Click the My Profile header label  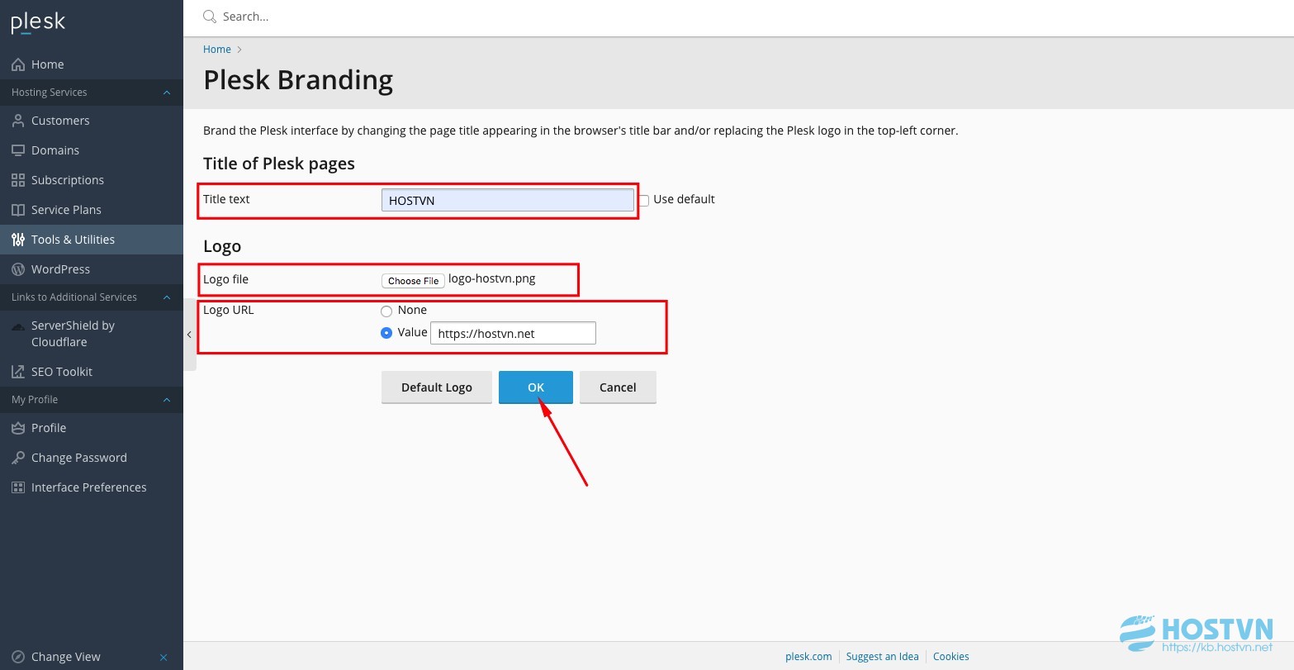click(x=35, y=400)
